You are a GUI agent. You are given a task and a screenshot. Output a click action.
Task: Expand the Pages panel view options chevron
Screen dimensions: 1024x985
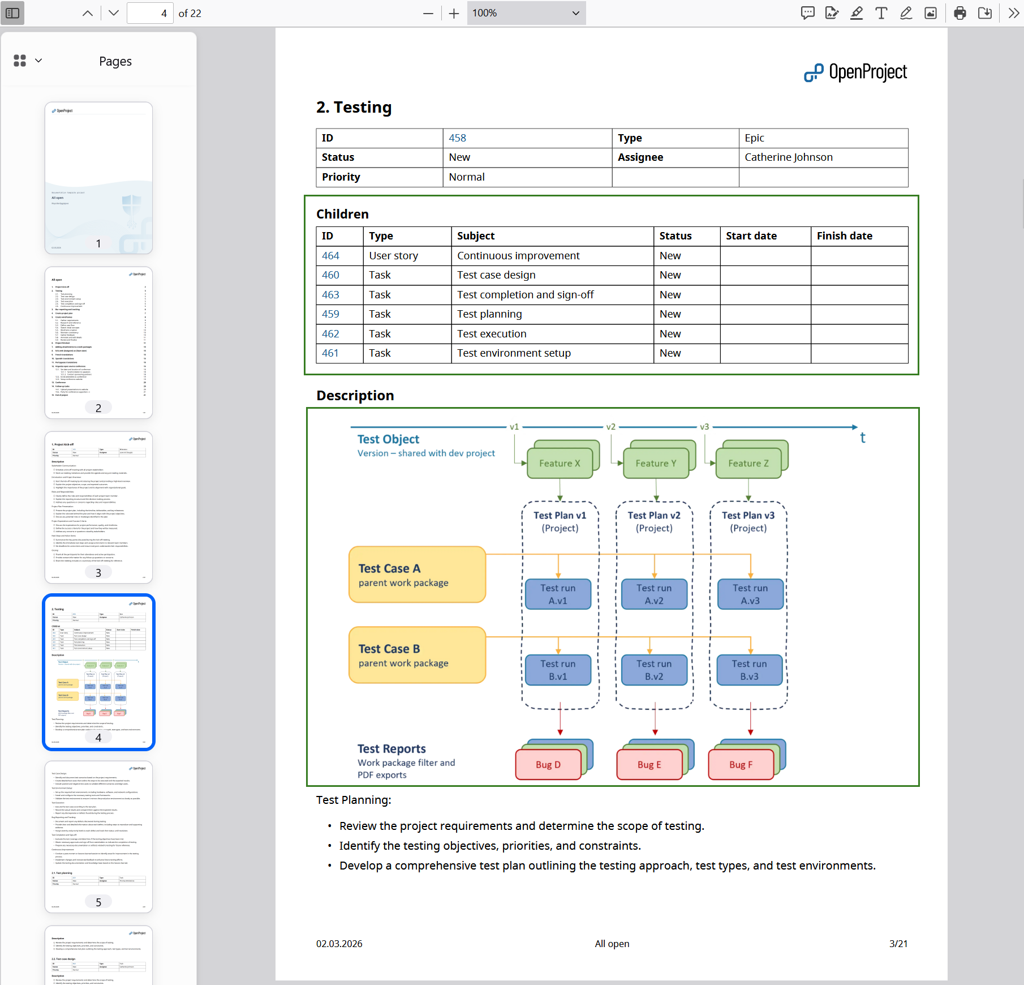point(38,61)
